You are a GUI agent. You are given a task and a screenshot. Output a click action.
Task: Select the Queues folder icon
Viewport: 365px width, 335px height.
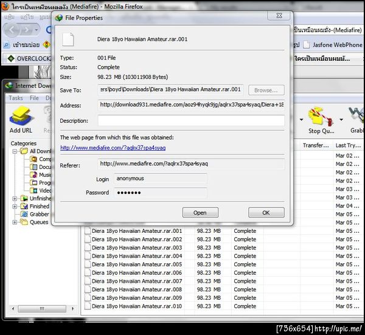click(24, 222)
